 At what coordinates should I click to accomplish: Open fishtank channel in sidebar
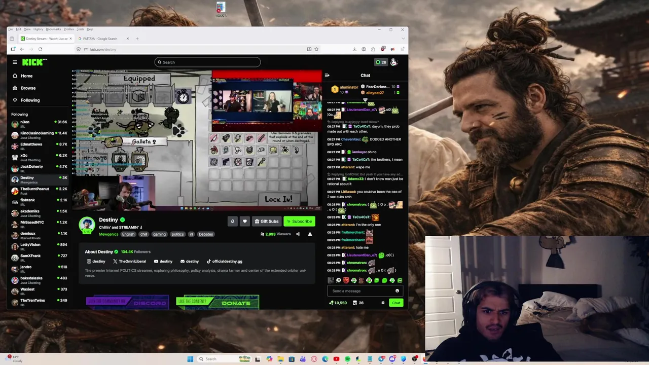pos(40,202)
